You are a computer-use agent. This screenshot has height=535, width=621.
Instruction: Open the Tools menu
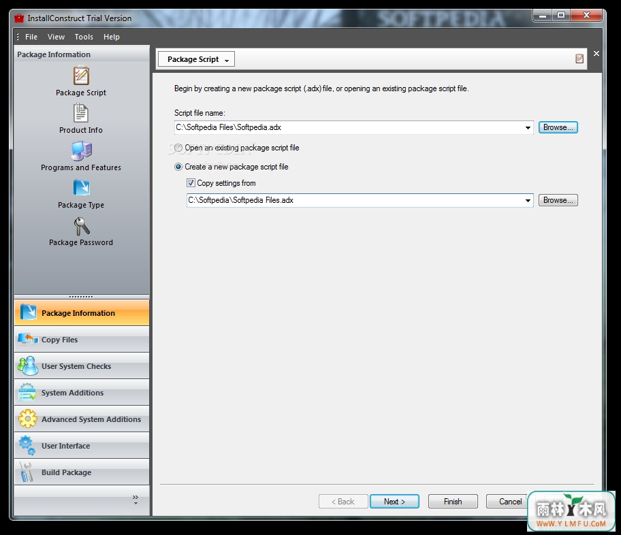pos(84,37)
